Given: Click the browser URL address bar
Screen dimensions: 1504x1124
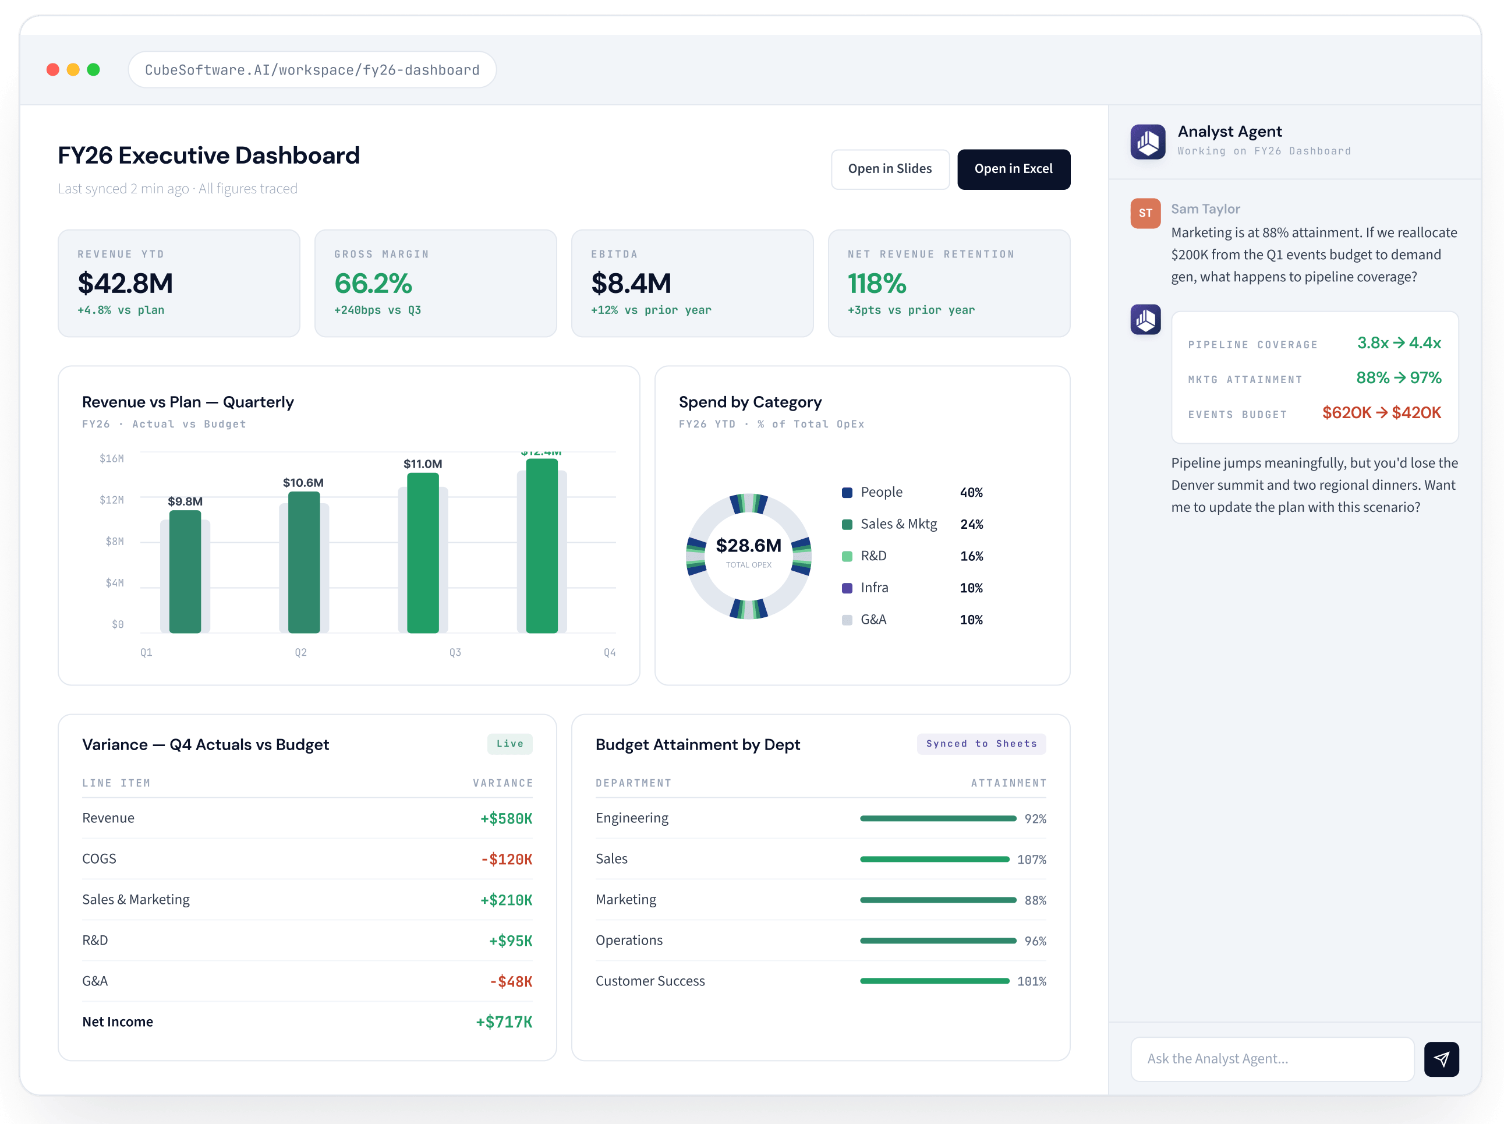Looking at the screenshot, I should point(312,69).
